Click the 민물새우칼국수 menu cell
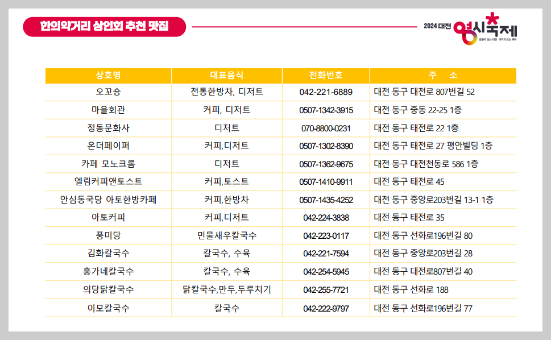 [227, 235]
